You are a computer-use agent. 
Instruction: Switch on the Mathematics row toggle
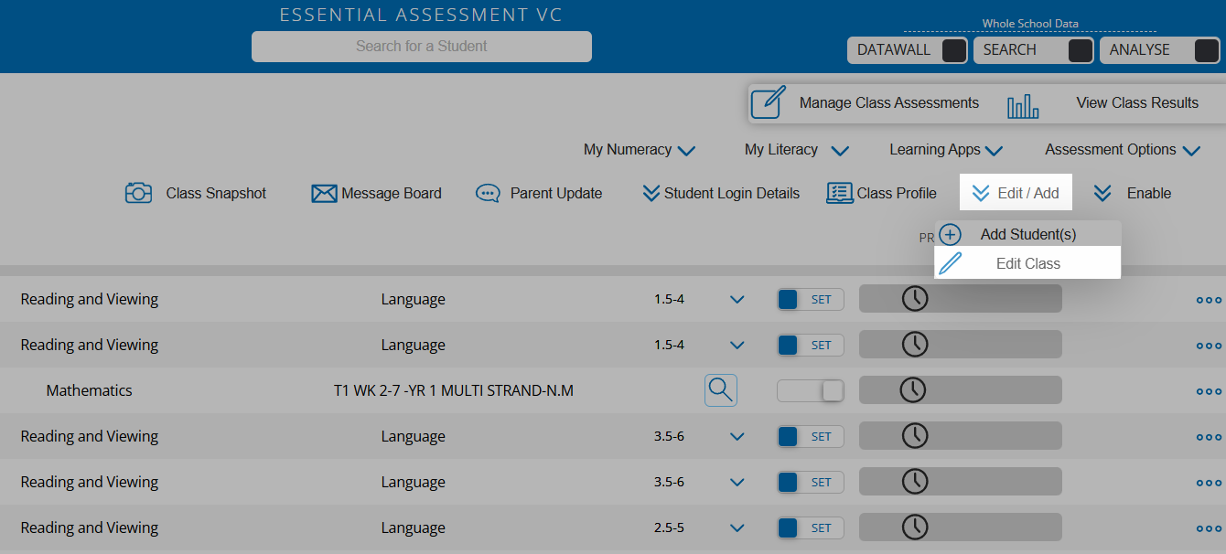[811, 390]
